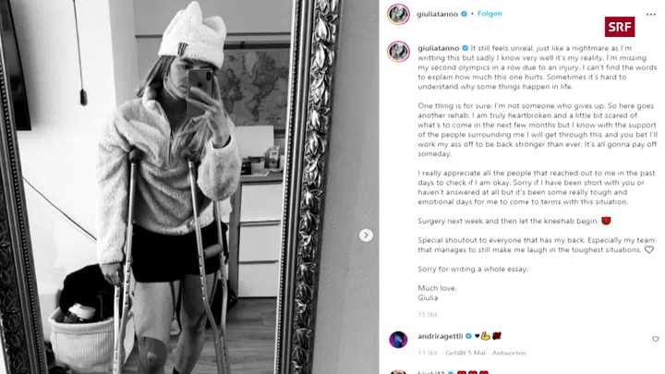Viewport: 665px width, 374px height.
Task: Click the mirror selfie photo
Action: point(189,187)
